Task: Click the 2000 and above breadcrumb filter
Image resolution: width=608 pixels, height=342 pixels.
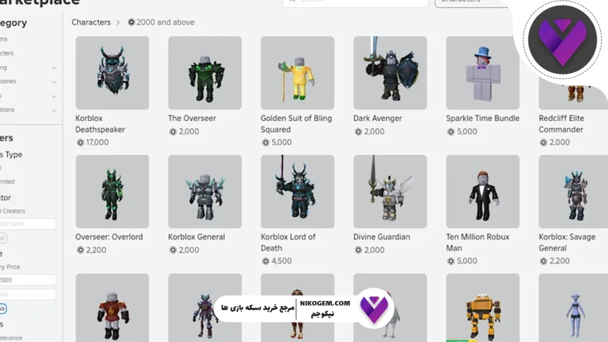Action: pos(165,22)
